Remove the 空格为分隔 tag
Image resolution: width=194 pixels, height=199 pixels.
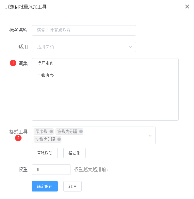point(59,139)
